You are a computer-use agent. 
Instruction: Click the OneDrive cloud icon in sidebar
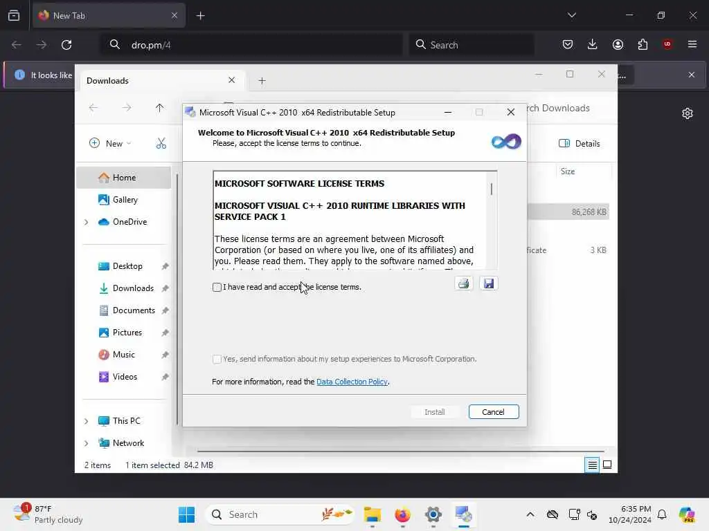[x=104, y=222]
